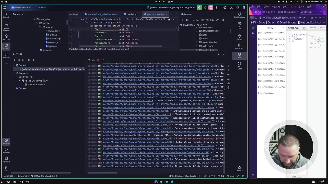Toggle scroll to end in console
Image resolution: width=328 pixels, height=184 pixels.
pyautogui.click(x=228, y=79)
